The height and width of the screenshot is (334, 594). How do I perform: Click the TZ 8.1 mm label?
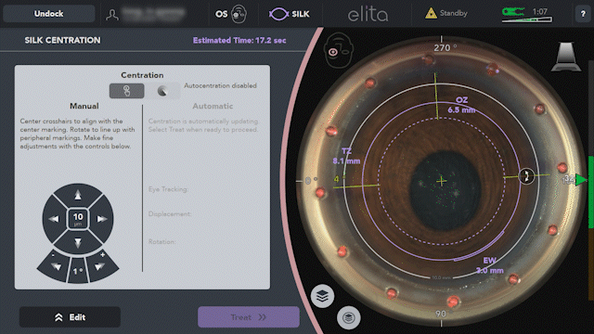(x=346, y=156)
